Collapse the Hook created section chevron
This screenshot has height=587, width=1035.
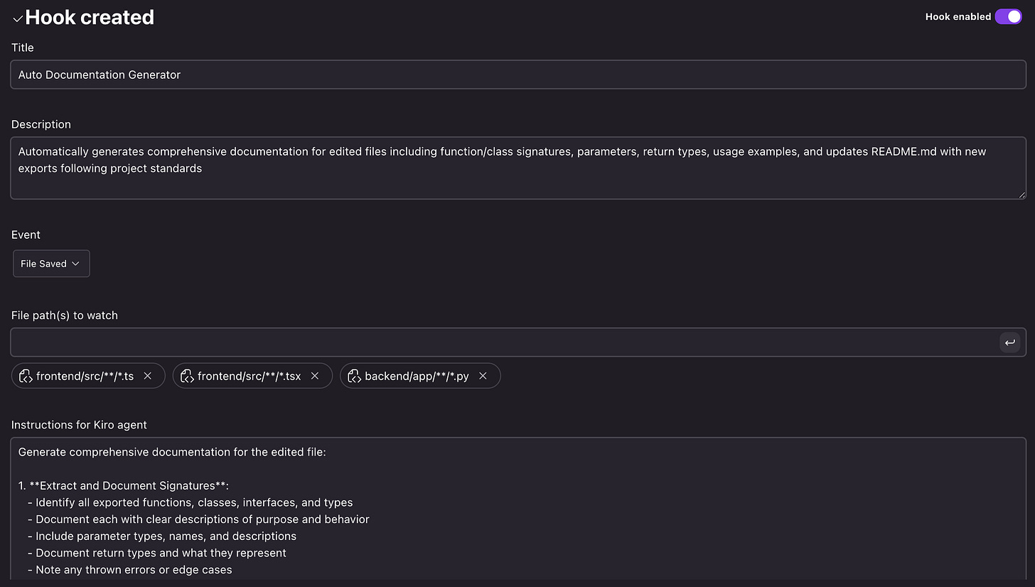pos(18,18)
